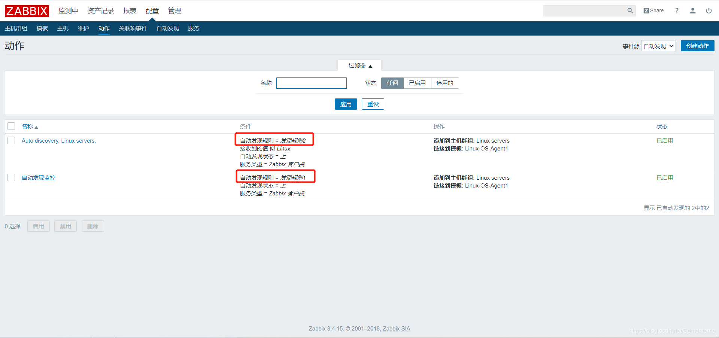Click the 0 选择 counter text
The height and width of the screenshot is (338, 719).
coord(13,226)
